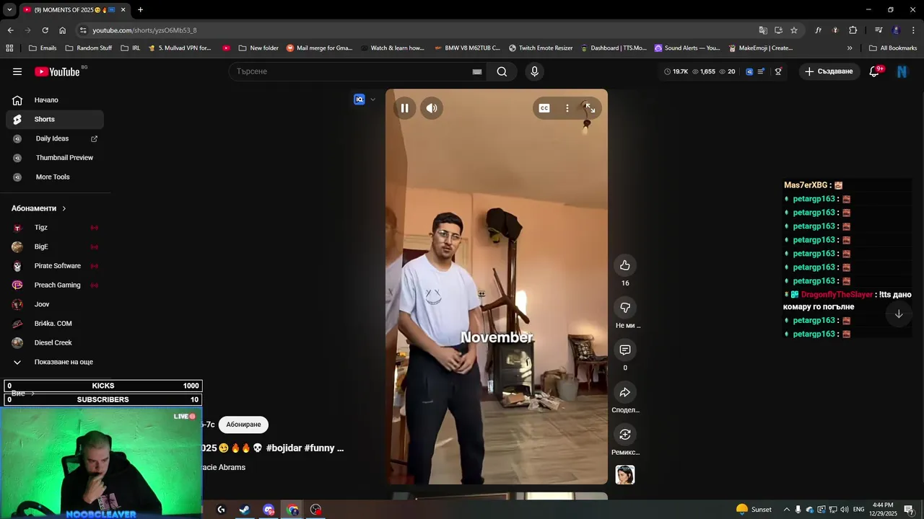
Task: Remix this Short
Action: coord(625,435)
